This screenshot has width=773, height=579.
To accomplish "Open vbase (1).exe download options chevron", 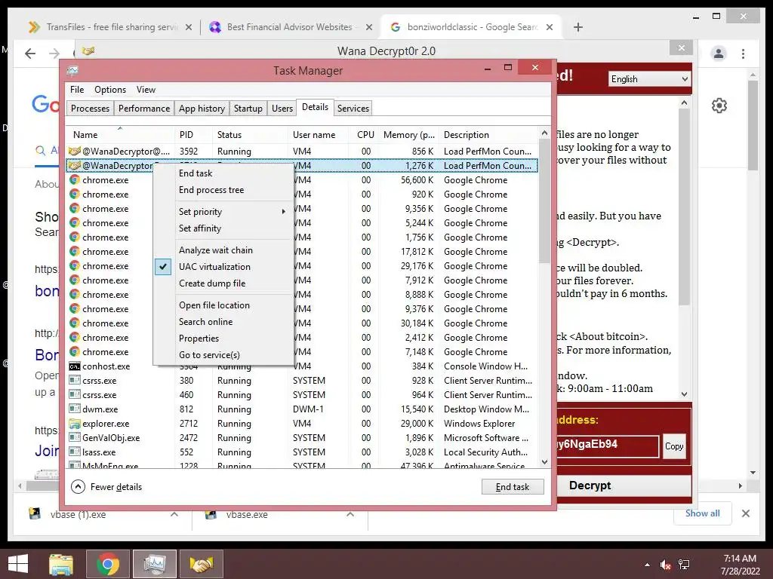I will [174, 514].
